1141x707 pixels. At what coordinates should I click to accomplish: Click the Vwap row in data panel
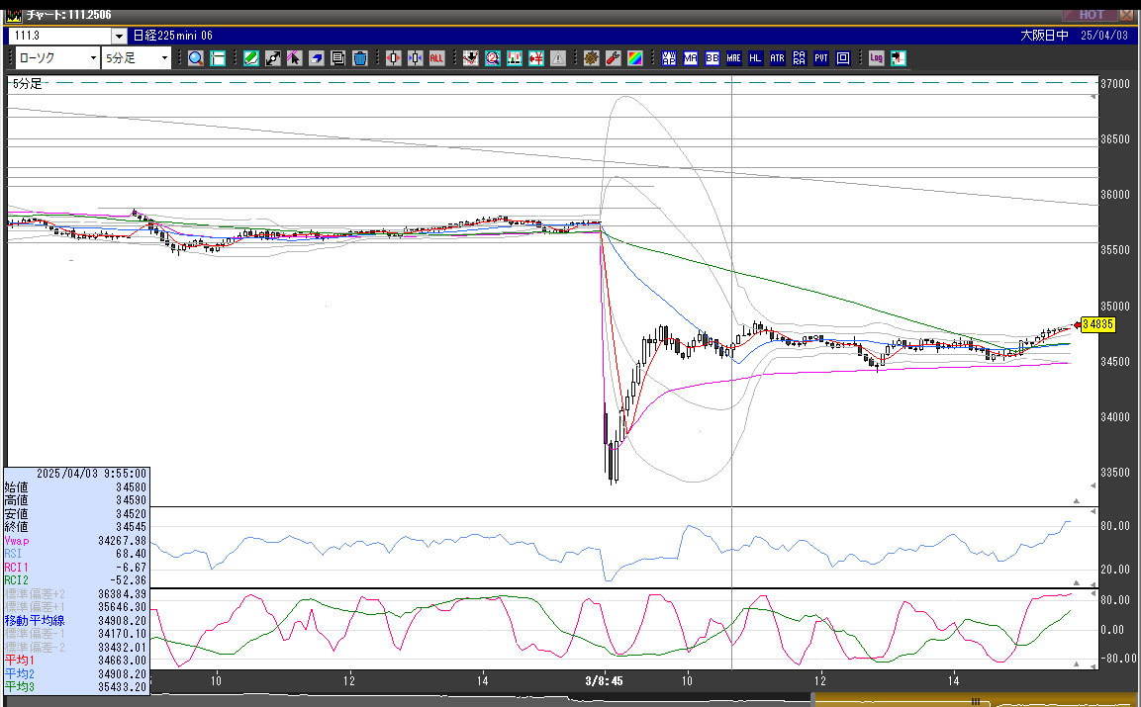75,541
